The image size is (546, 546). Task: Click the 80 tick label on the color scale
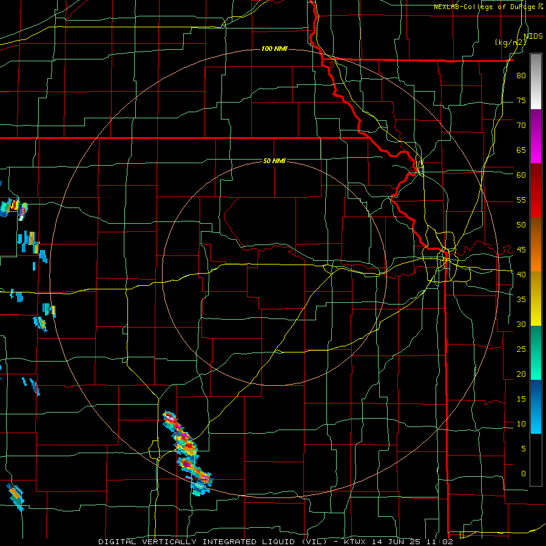[521, 76]
